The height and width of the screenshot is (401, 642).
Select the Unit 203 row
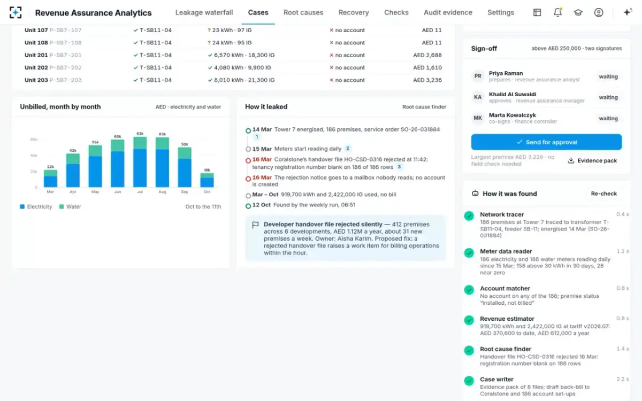233,80
